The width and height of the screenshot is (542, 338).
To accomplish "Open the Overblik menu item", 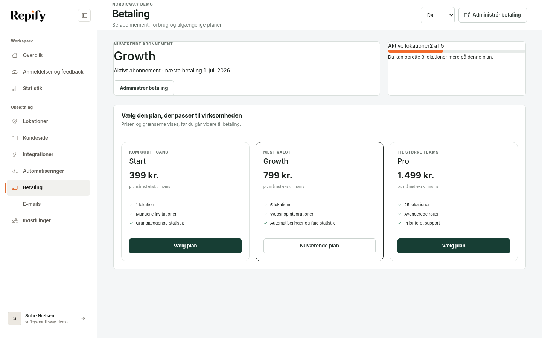I will point(48,55).
